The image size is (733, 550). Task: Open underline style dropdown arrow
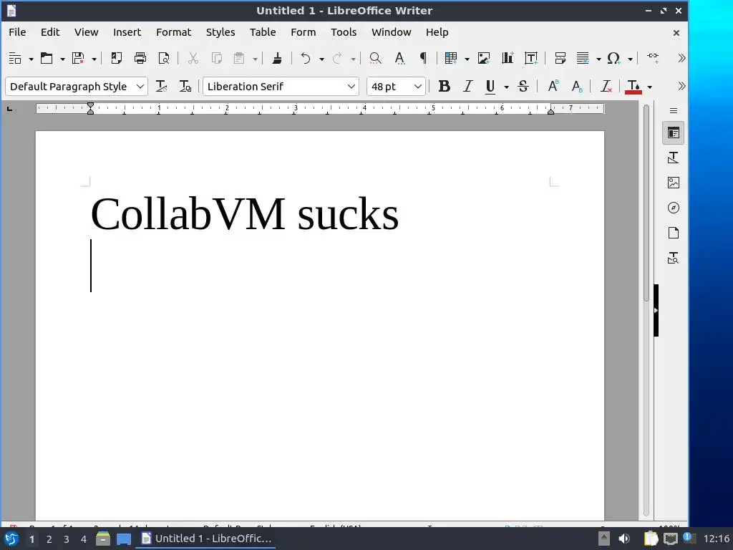506,87
